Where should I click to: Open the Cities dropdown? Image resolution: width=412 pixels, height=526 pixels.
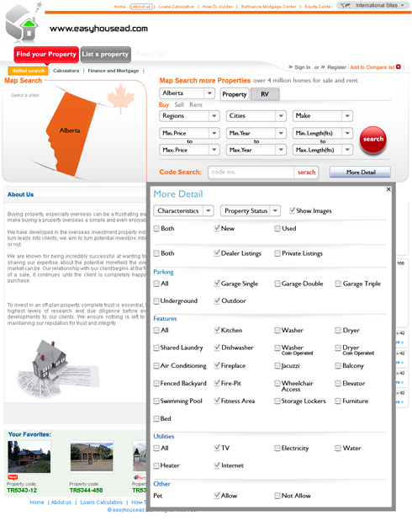pyautogui.click(x=256, y=116)
